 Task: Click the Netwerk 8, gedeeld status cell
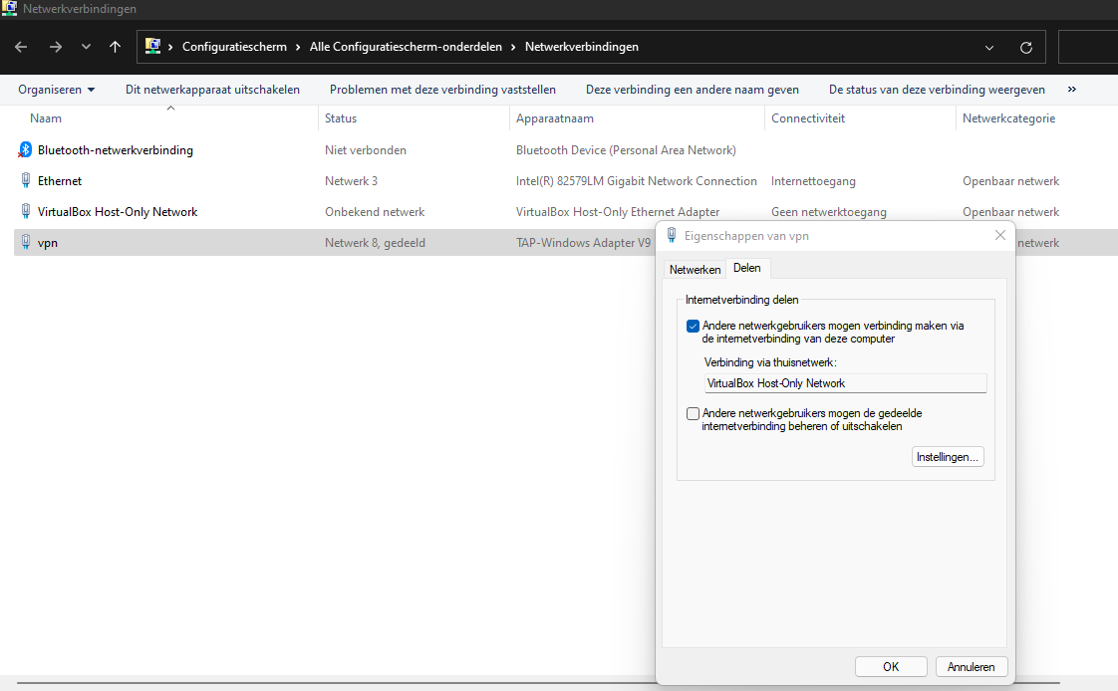coord(375,242)
